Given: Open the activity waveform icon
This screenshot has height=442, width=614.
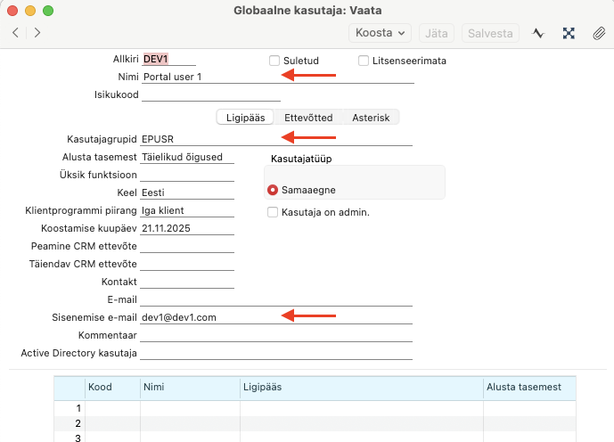Looking at the screenshot, I should tap(538, 33).
